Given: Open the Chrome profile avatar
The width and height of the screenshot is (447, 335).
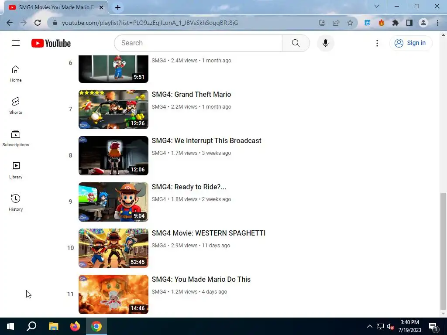Looking at the screenshot, I should tap(423, 23).
